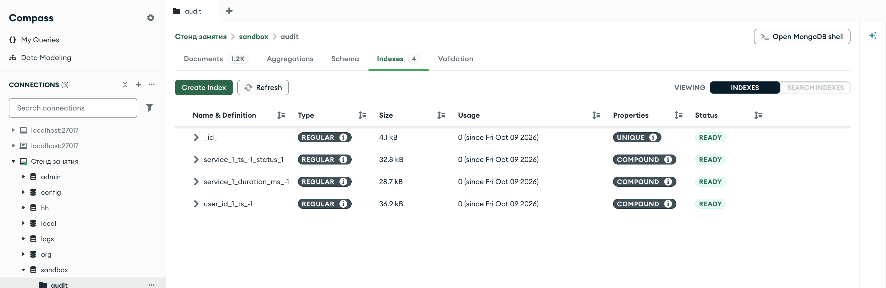
Task: Sort by Usage column
Action: coord(596,115)
